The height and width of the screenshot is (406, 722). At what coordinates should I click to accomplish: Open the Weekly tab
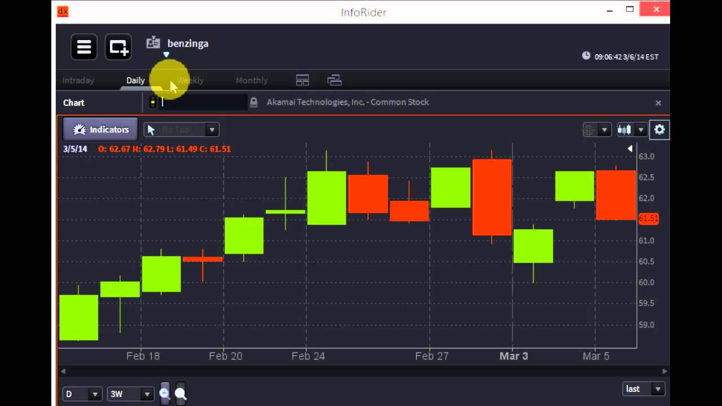coord(190,80)
